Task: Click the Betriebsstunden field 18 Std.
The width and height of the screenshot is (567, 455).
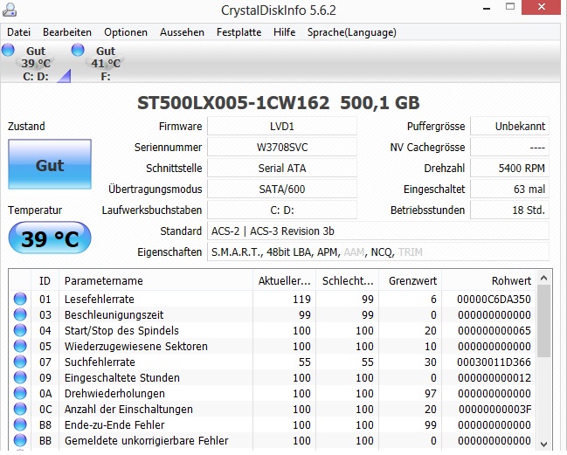Action: click(x=509, y=210)
